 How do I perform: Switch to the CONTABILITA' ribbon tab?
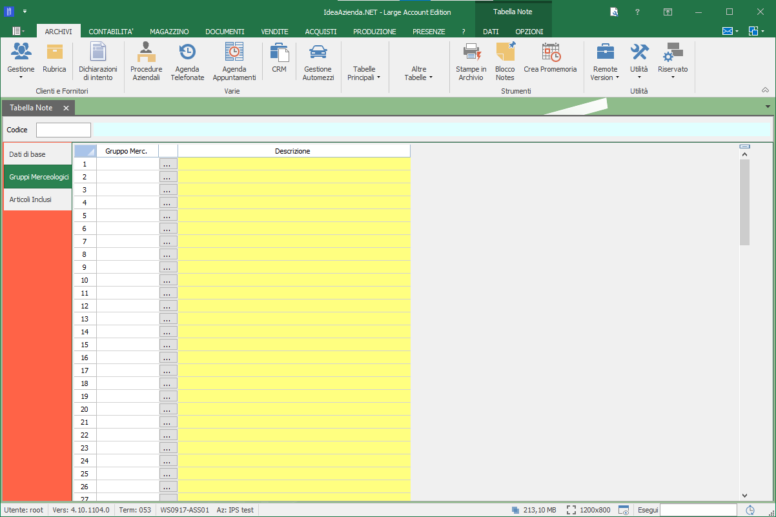click(x=111, y=31)
